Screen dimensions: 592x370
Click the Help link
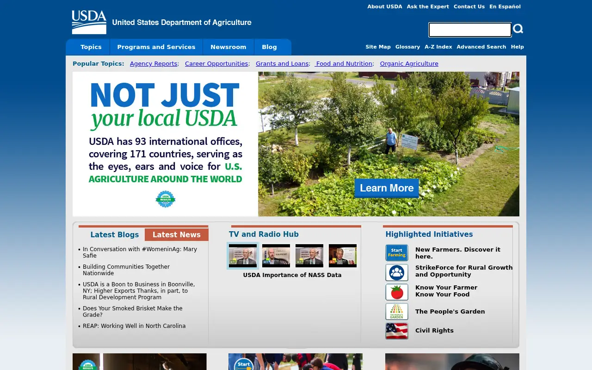[518, 47]
